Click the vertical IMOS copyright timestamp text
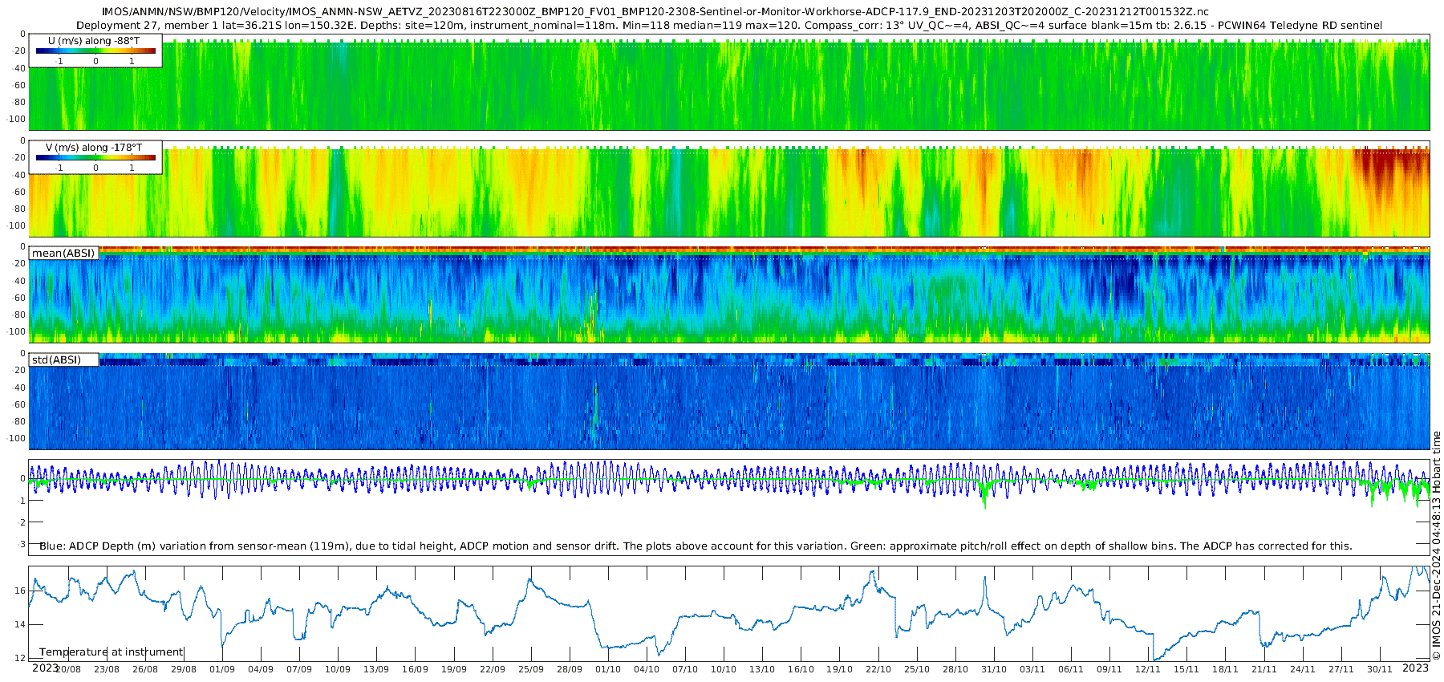Screen dimensions: 1444x682 [1436, 546]
